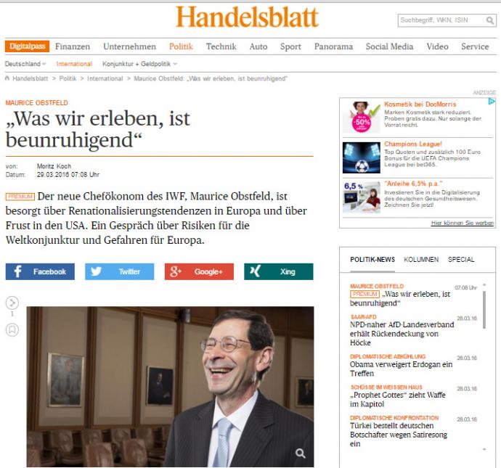501x468 pixels.
Task: Switch to the Special tab
Action: [x=461, y=260]
